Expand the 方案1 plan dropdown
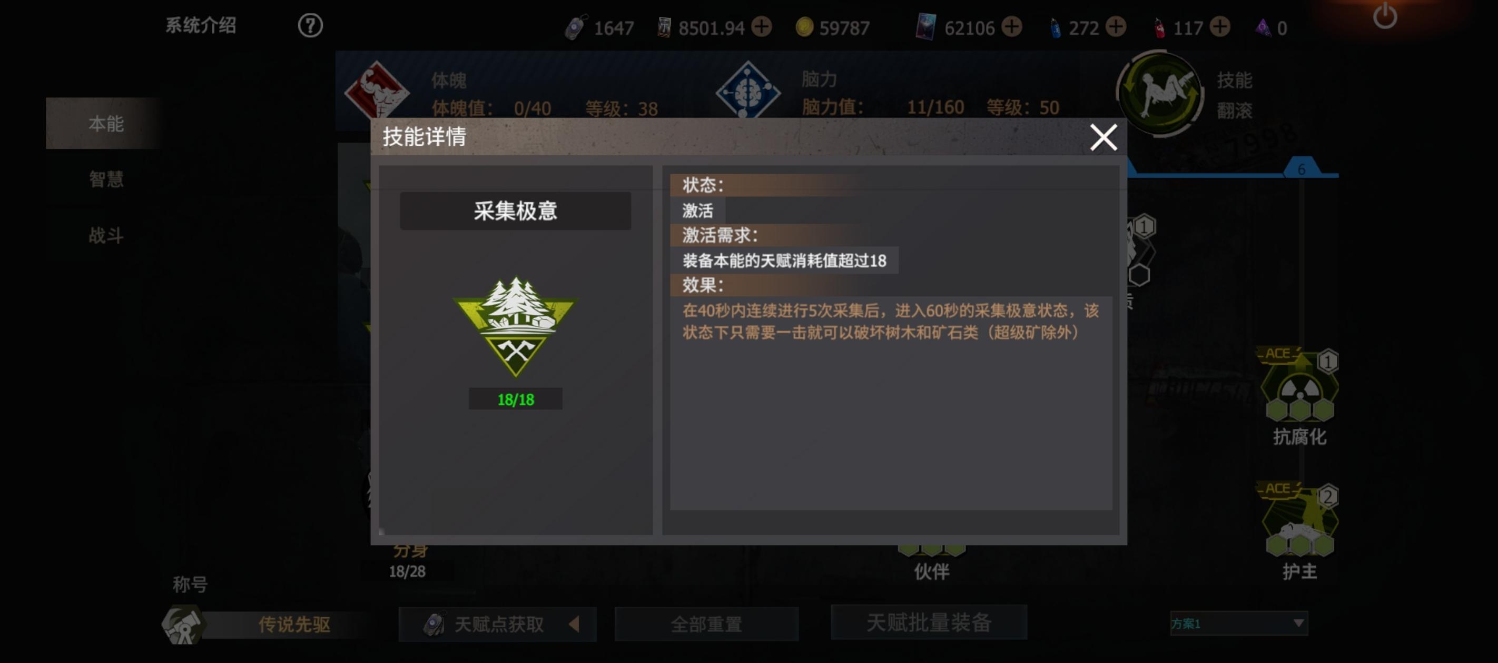This screenshot has width=1498, height=663. (1239, 624)
